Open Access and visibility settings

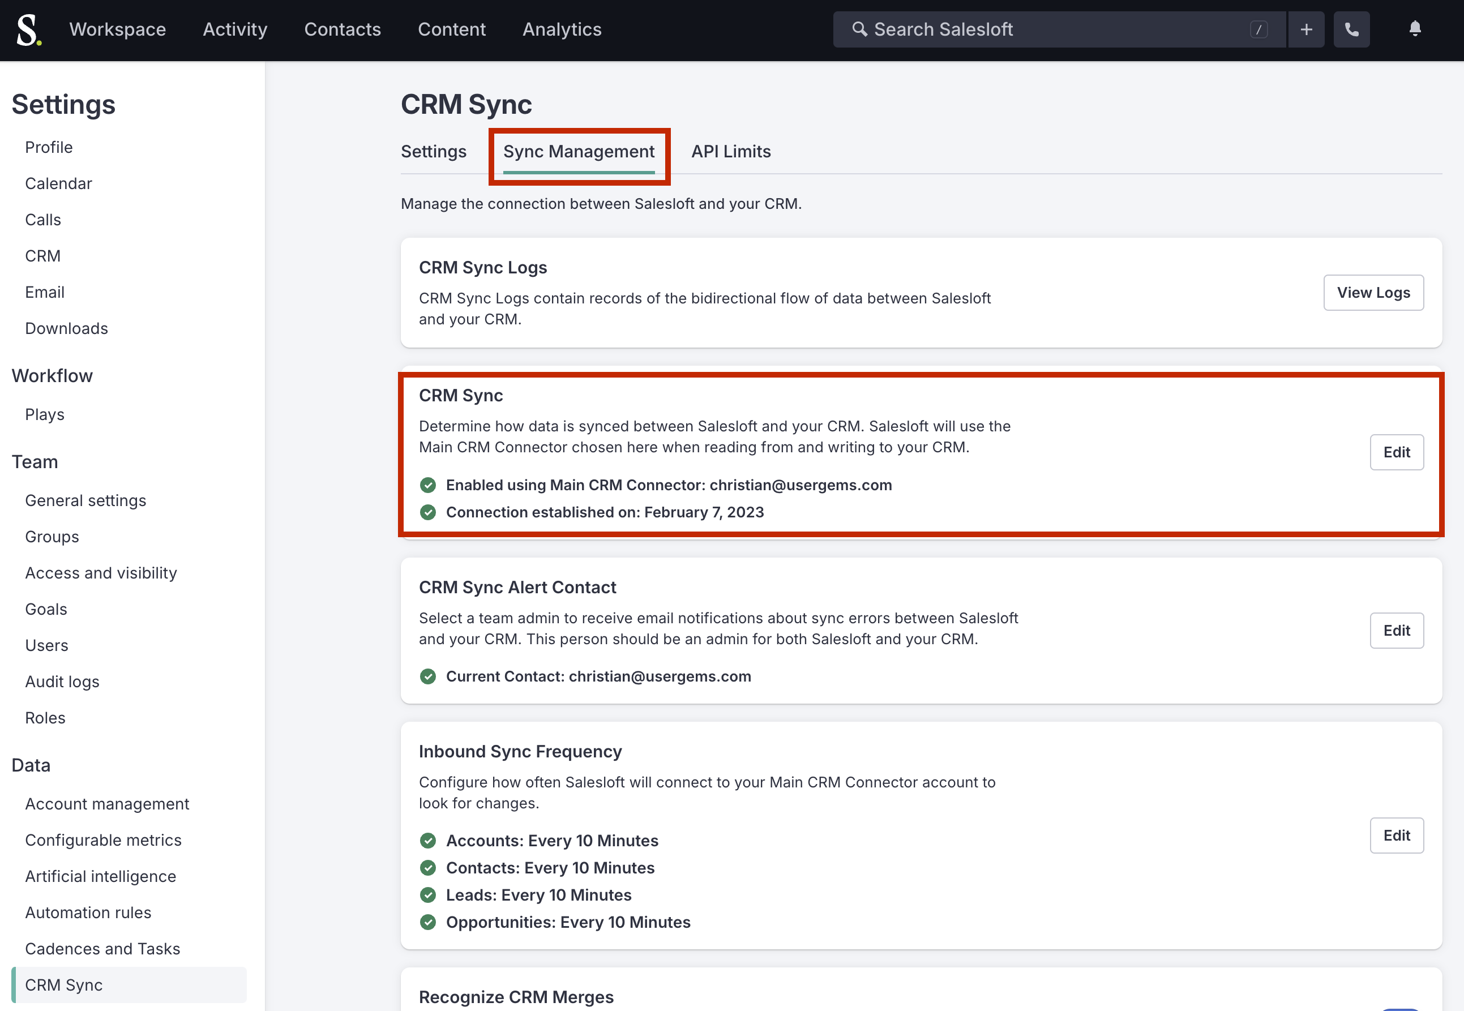click(101, 573)
